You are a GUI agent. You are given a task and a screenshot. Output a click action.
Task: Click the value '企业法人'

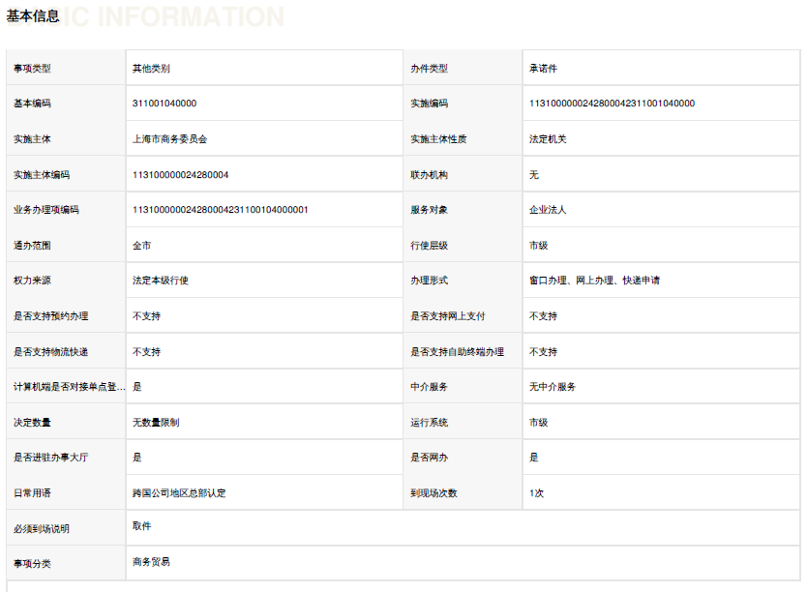548,210
